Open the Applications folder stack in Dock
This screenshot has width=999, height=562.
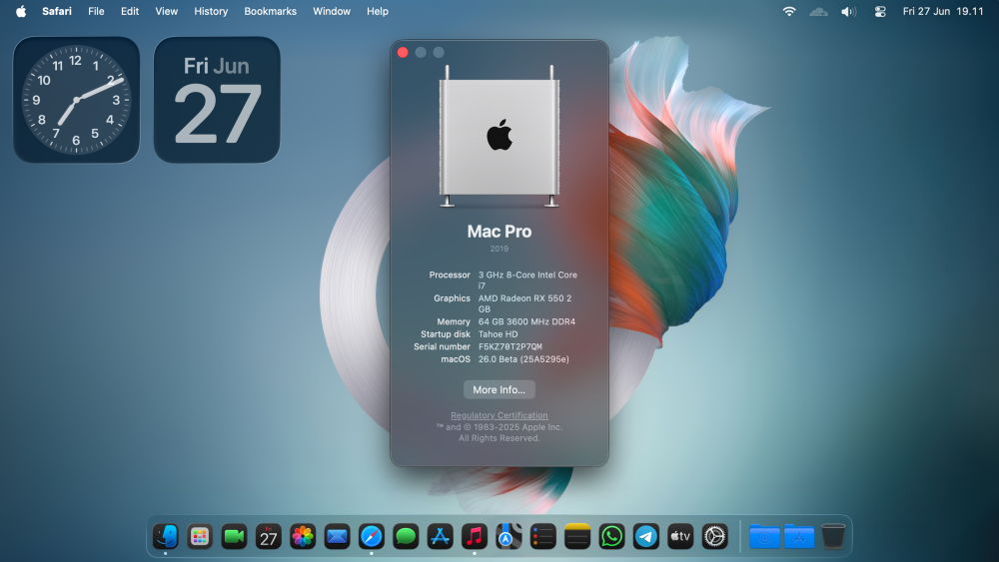[799, 536]
